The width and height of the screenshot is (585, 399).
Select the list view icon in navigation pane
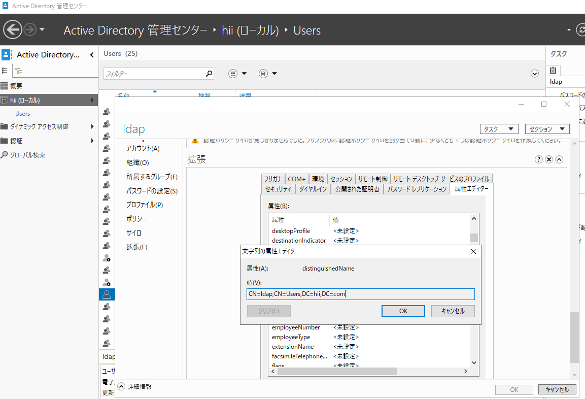[4, 70]
